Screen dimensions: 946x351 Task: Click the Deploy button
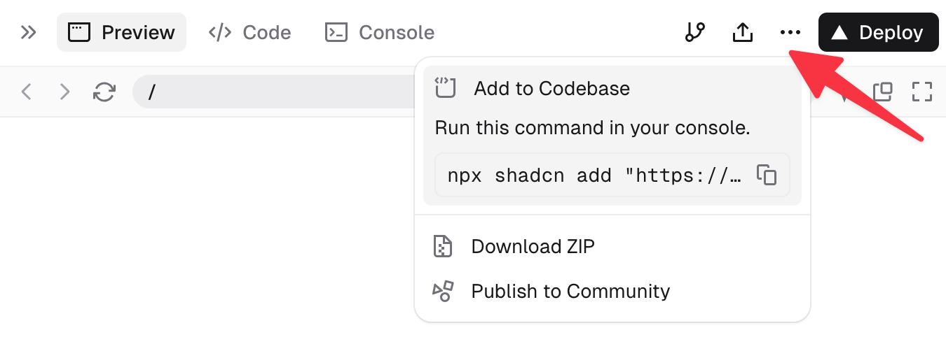[x=879, y=32]
